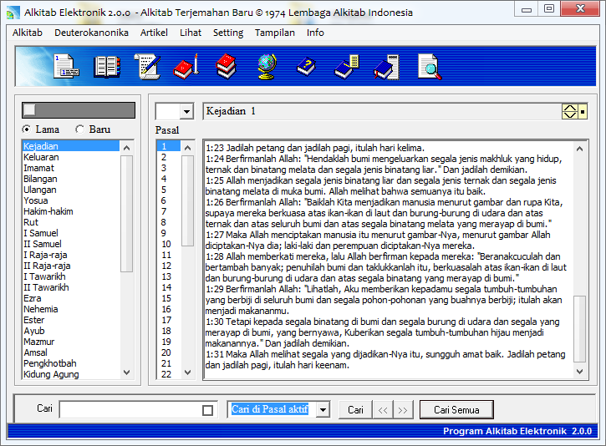Select the book I Samuel
The image size is (606, 446).
click(x=71, y=233)
